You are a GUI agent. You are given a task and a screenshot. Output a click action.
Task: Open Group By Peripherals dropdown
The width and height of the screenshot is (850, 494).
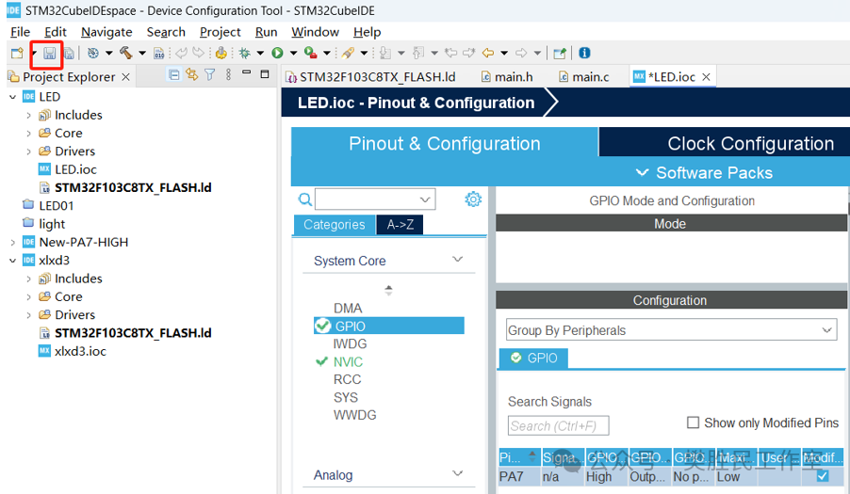[x=671, y=330]
